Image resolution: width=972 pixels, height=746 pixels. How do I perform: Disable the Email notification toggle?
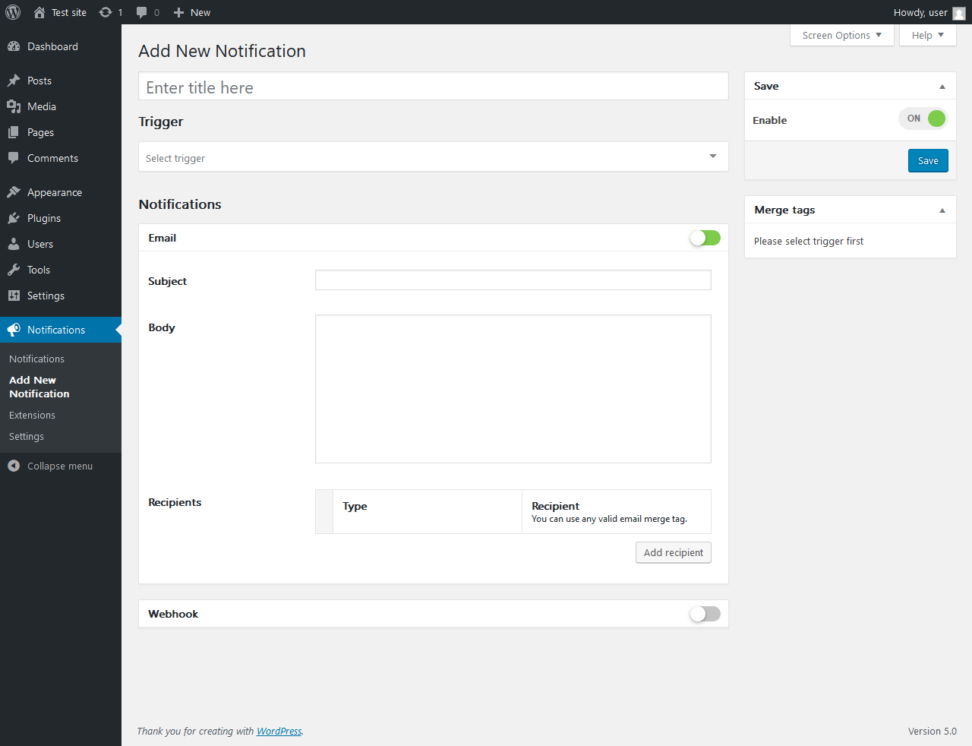click(x=705, y=238)
